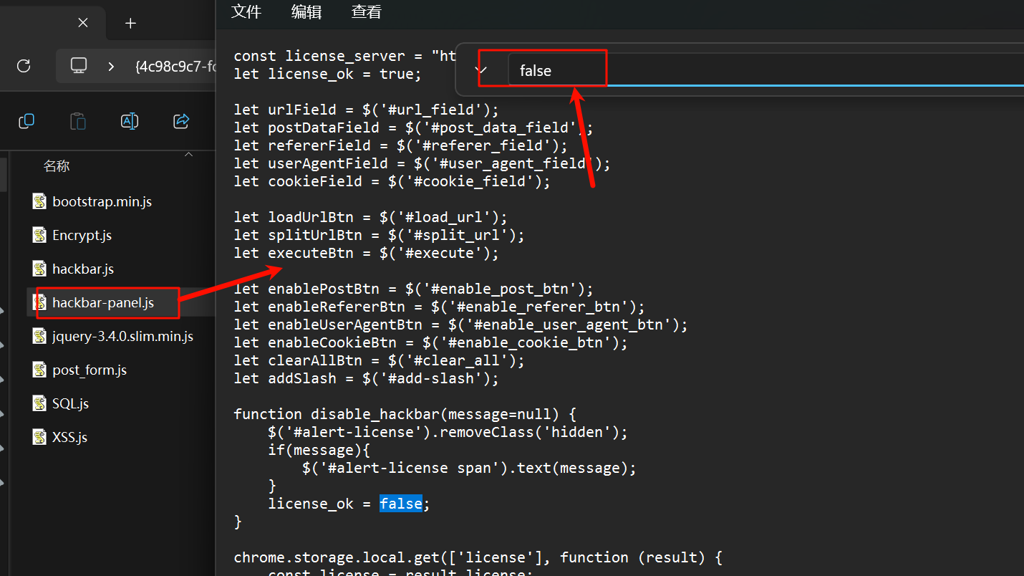This screenshot has width=1024, height=576.
Task: Select the hackbar.js file
Action: 83,269
